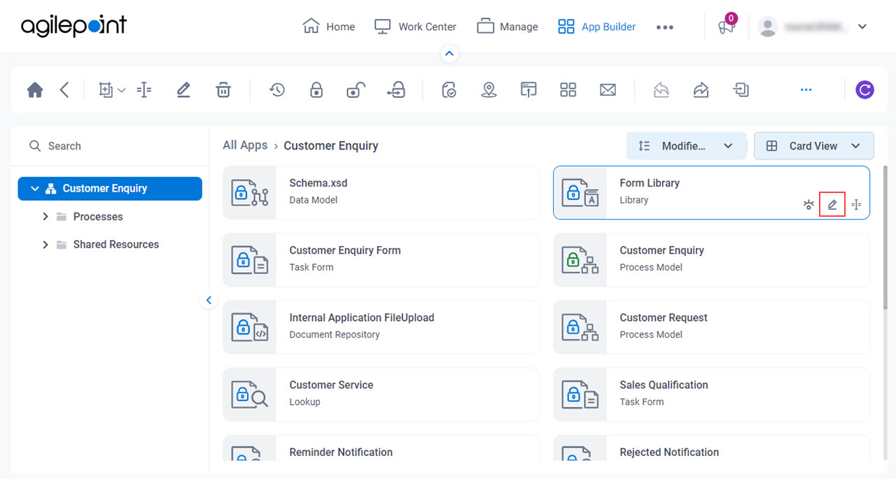The height and width of the screenshot is (479, 896).
Task: Open the Schema.xsd Data Model card
Action: tap(381, 192)
